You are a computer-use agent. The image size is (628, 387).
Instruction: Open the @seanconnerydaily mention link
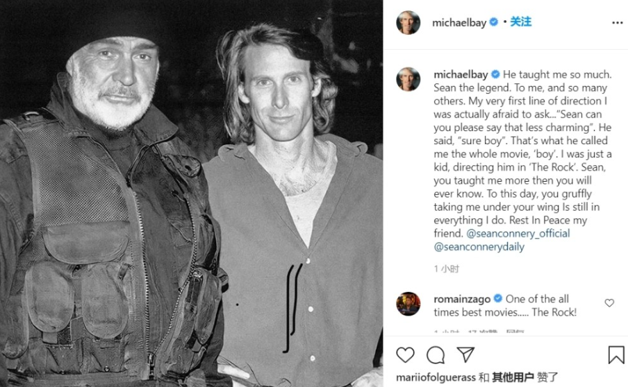(x=479, y=247)
